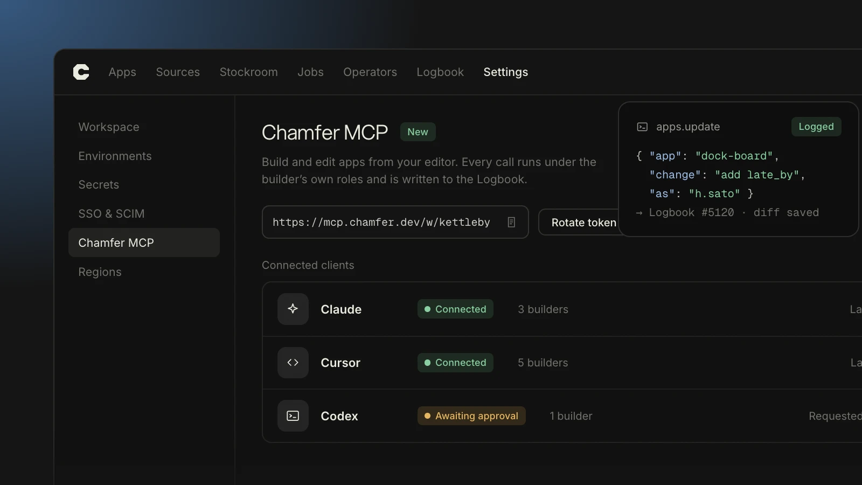Click the apps.update call title
This screenshot has height=485, width=862.
pos(688,127)
